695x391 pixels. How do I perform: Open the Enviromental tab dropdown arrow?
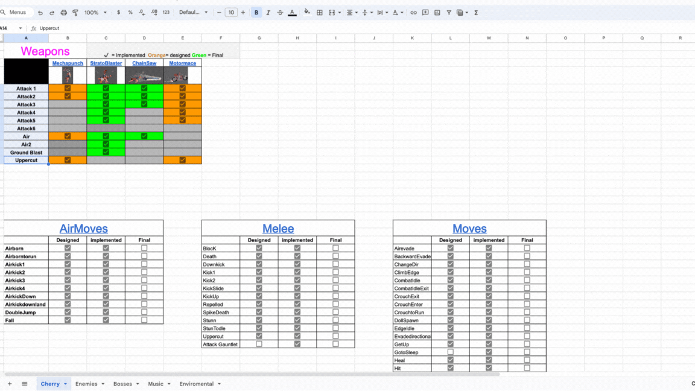[x=220, y=384]
